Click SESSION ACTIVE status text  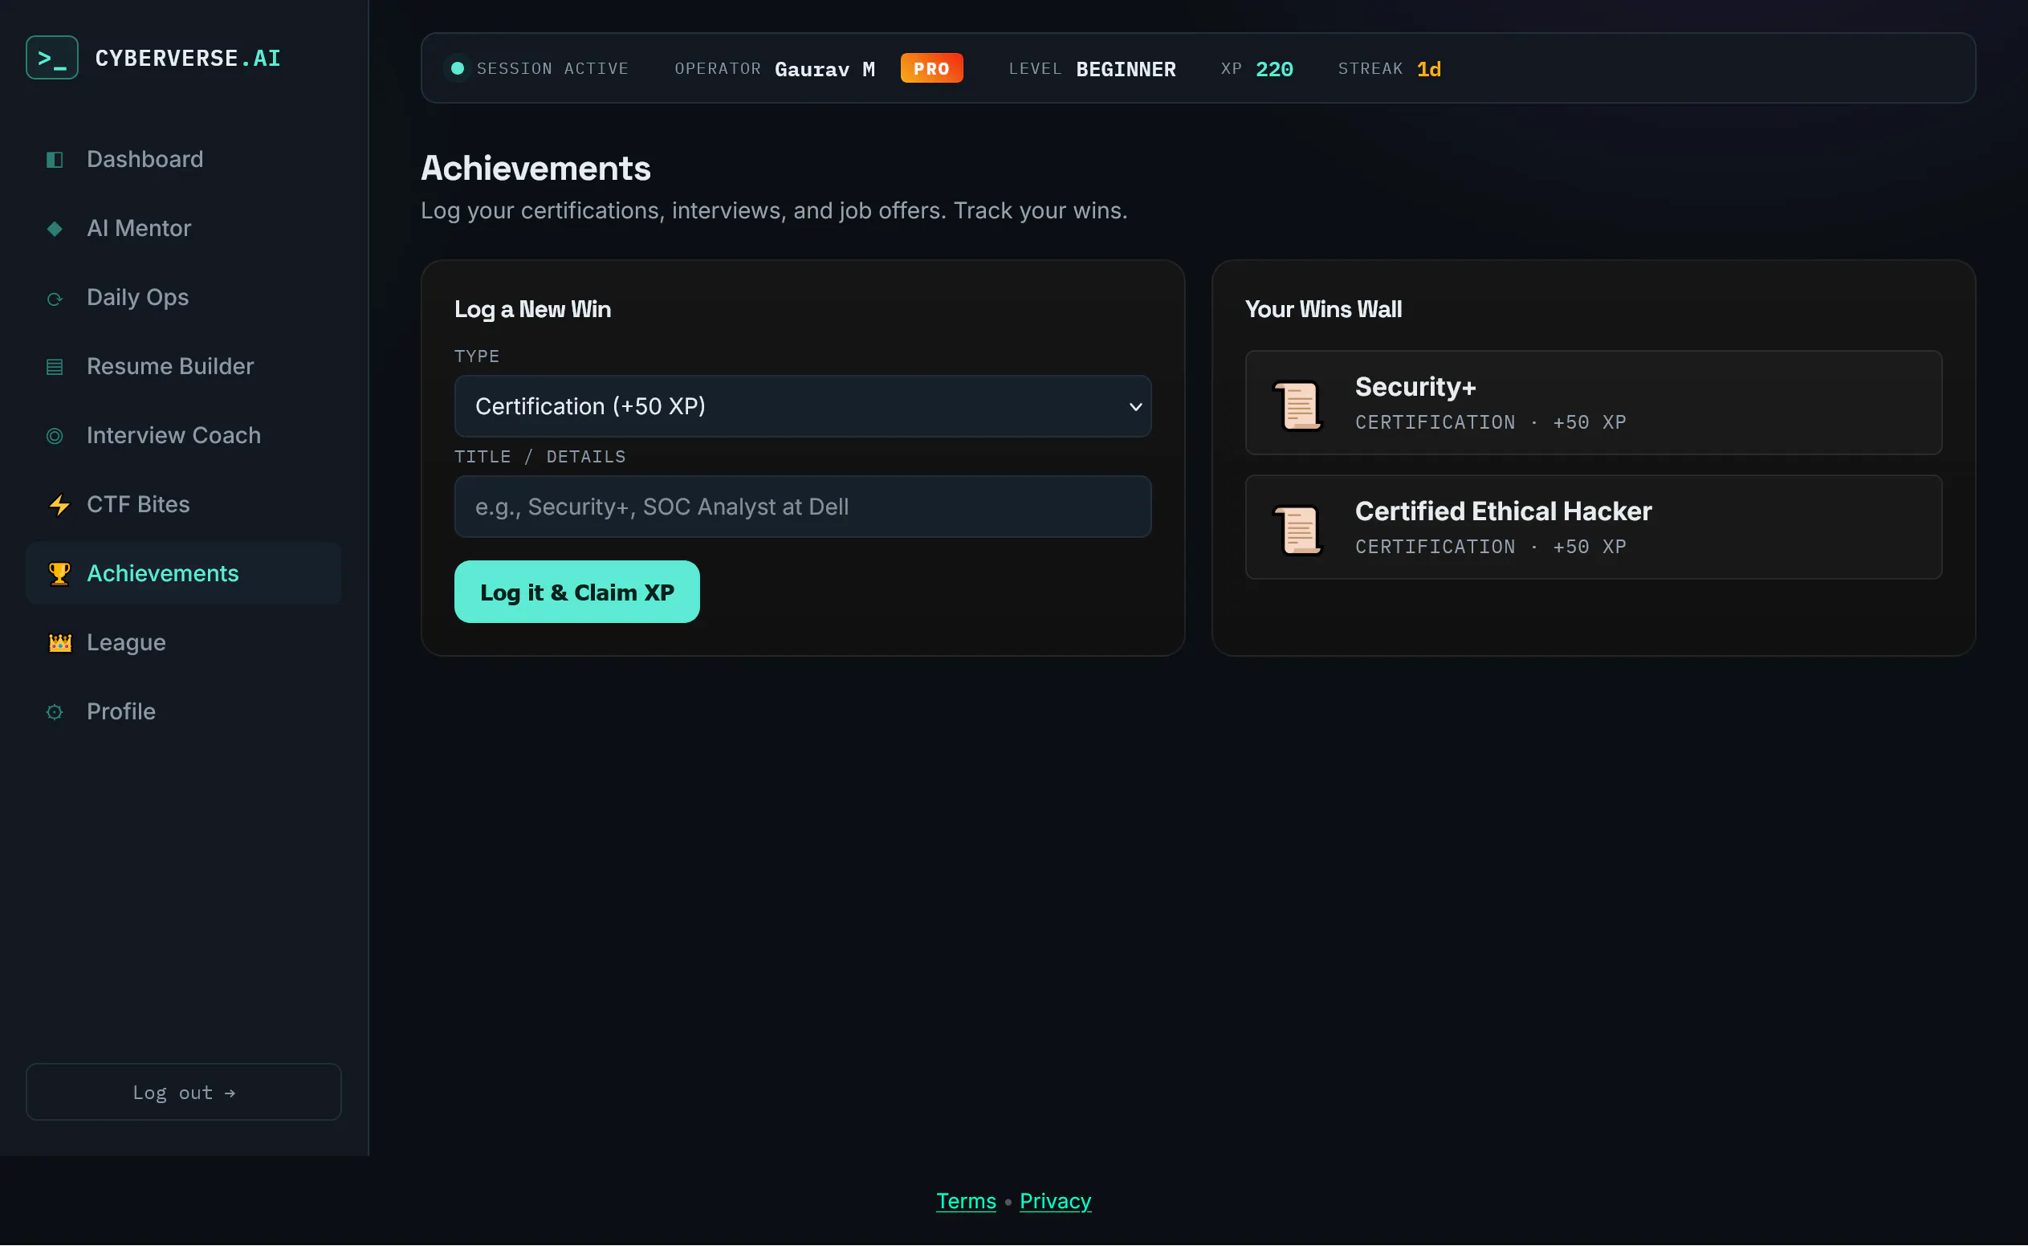552,69
